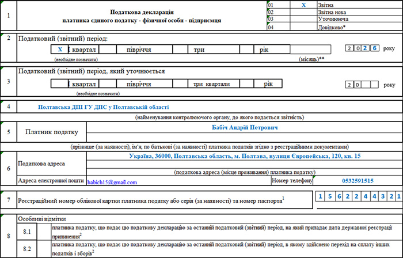Viewport: 403px width, 258px height.
Task: Check I квартал box in section 3 corrected period
Action: point(60,84)
